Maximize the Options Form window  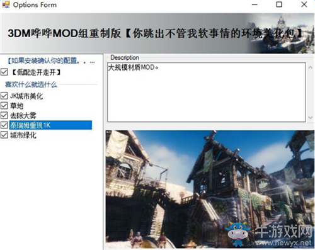point(279,4)
